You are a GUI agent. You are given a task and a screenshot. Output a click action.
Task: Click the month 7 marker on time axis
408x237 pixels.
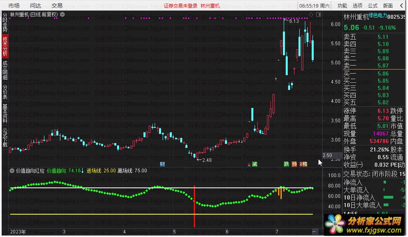point(277,231)
